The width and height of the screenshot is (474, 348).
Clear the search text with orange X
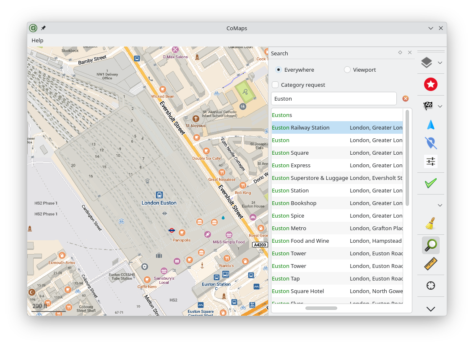pos(406,99)
